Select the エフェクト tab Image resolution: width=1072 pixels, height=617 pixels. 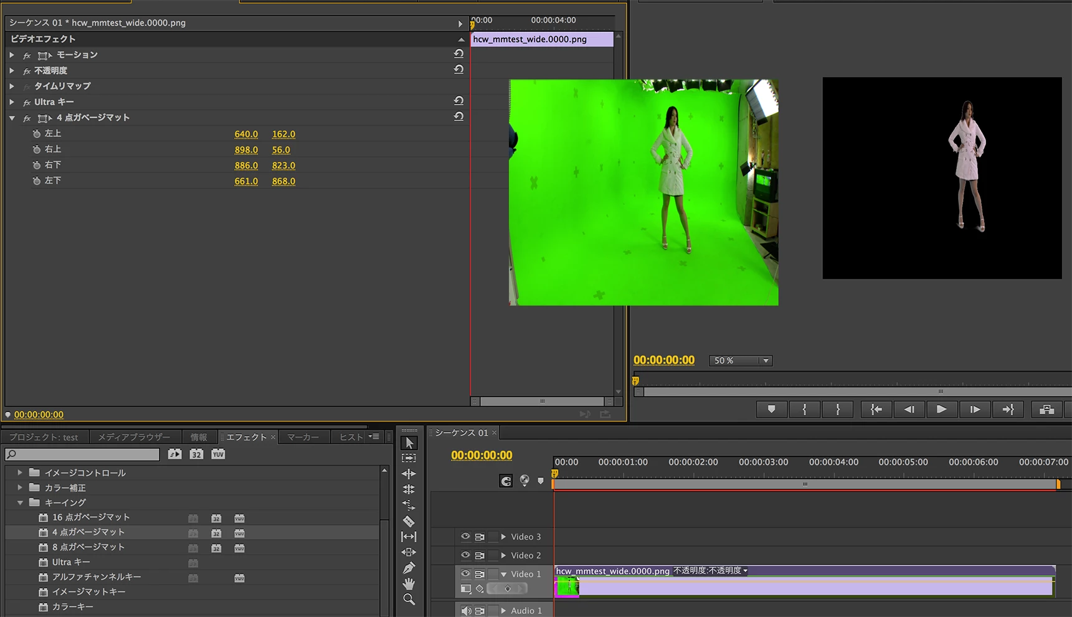(x=247, y=437)
